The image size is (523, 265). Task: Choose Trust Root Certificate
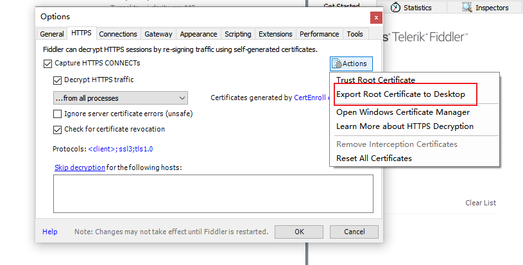375,80
